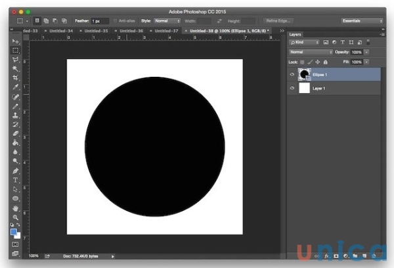Image resolution: width=394 pixels, height=268 pixels.
Task: Select the Rectangular Marquee tool in toolbox
Action: [15, 51]
